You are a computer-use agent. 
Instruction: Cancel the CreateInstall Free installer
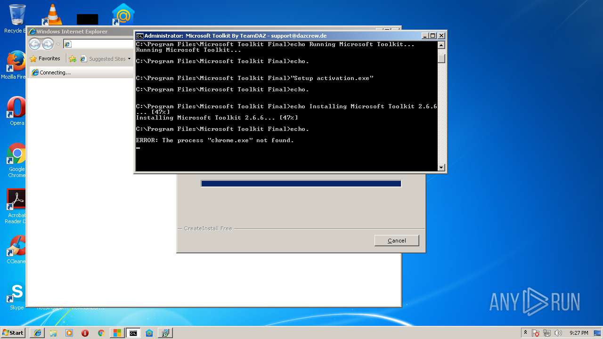click(397, 241)
